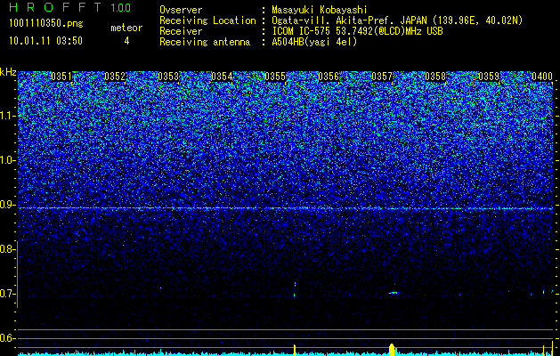This screenshot has width=560, height=356.
Task: Click the kHz axis unit label
Action: tap(8, 72)
